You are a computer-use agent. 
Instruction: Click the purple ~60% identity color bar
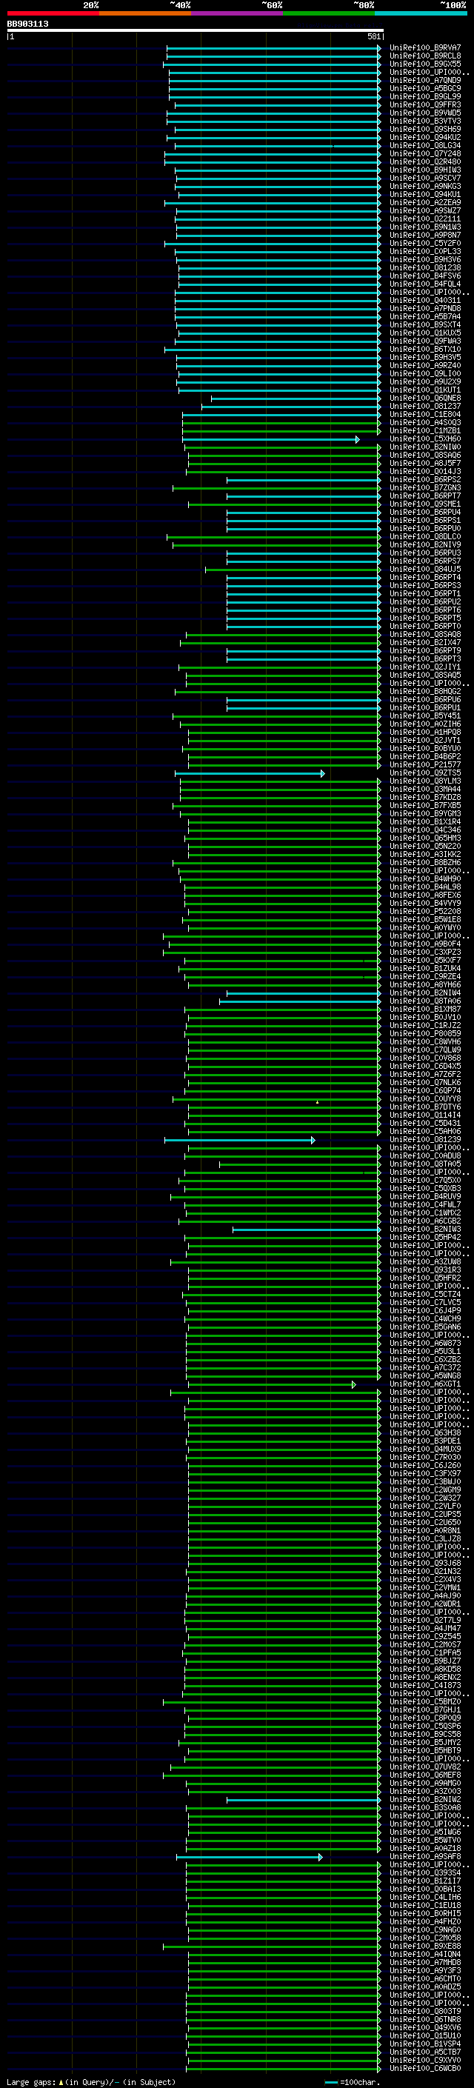pos(238,13)
